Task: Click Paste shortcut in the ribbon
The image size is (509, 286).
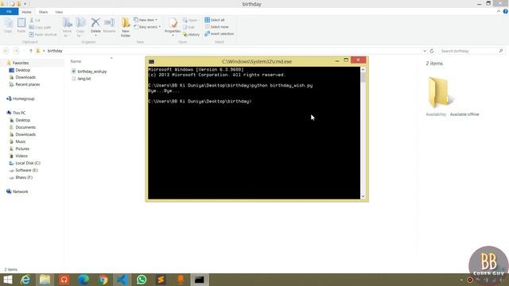Action: pos(43,34)
